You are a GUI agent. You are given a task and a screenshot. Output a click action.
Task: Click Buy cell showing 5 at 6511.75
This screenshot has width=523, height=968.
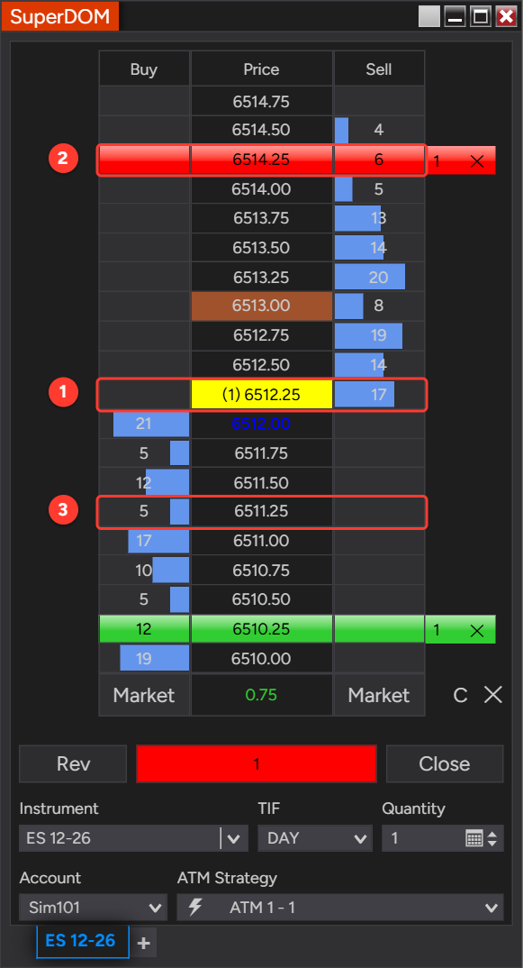click(x=144, y=453)
